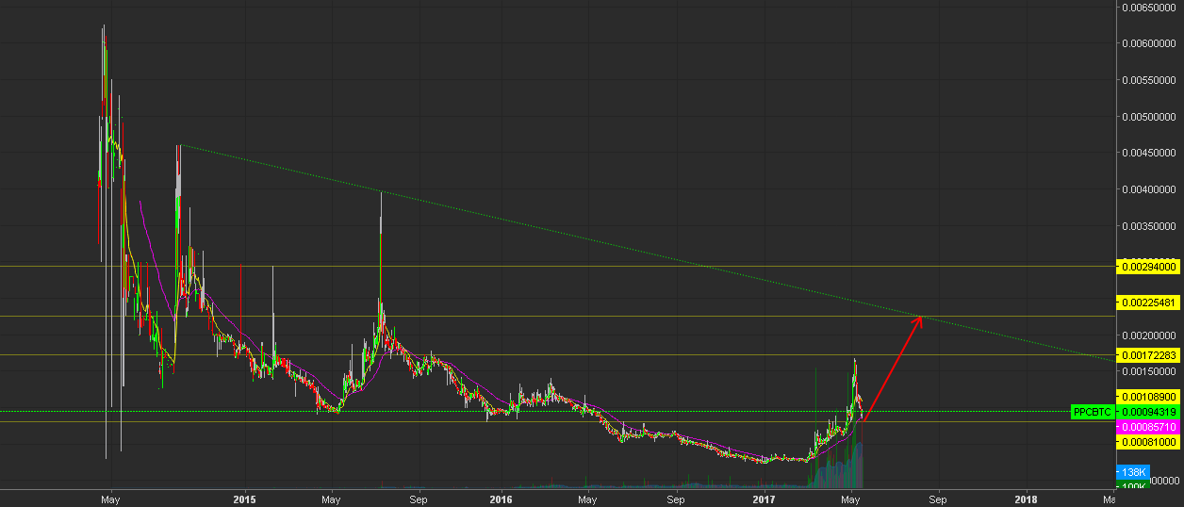Click the 0.00400000 price axis tick
Viewport: 1184px width, 507px height.
pos(1150,190)
